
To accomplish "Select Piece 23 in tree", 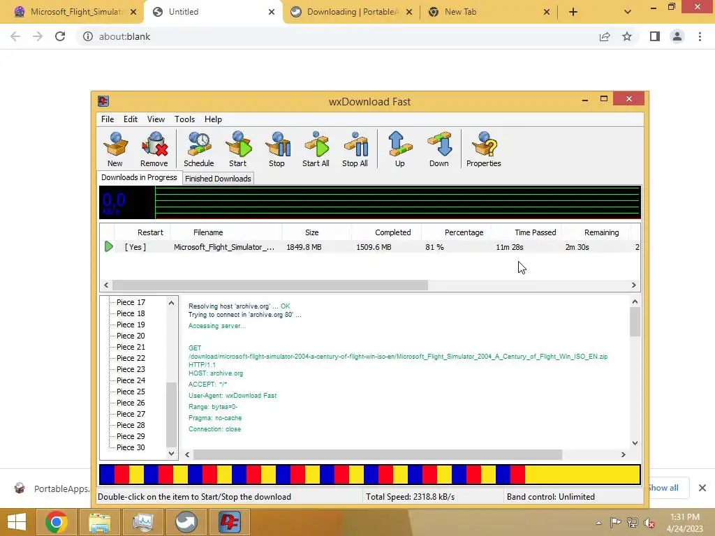I will click(x=131, y=369).
